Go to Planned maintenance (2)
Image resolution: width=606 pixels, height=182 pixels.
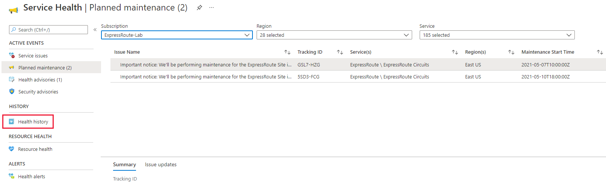[45, 68]
